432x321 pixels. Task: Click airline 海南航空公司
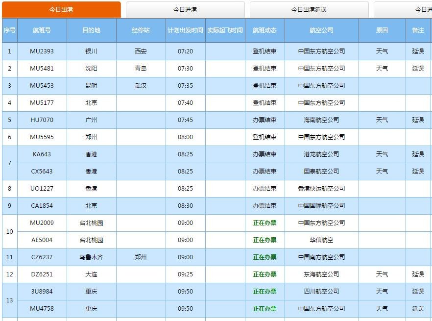321,120
